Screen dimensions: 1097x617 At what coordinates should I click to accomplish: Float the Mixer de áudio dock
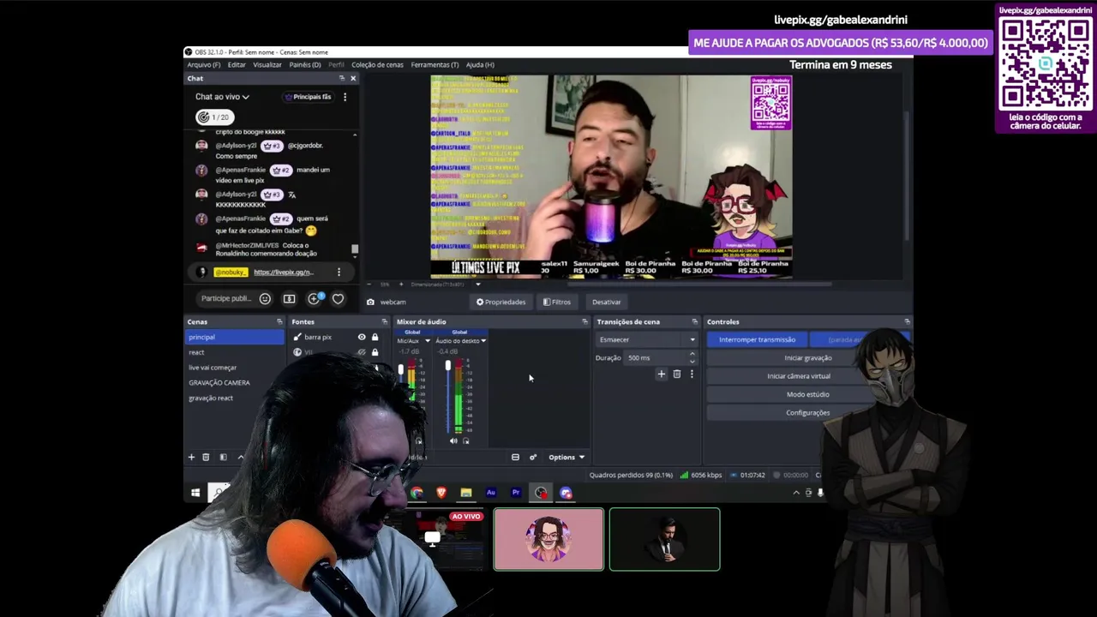point(584,322)
